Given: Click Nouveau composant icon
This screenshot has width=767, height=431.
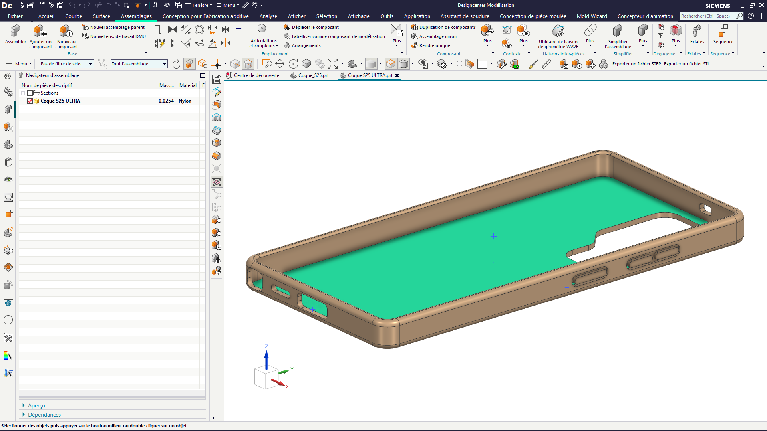Looking at the screenshot, I should coord(66,36).
